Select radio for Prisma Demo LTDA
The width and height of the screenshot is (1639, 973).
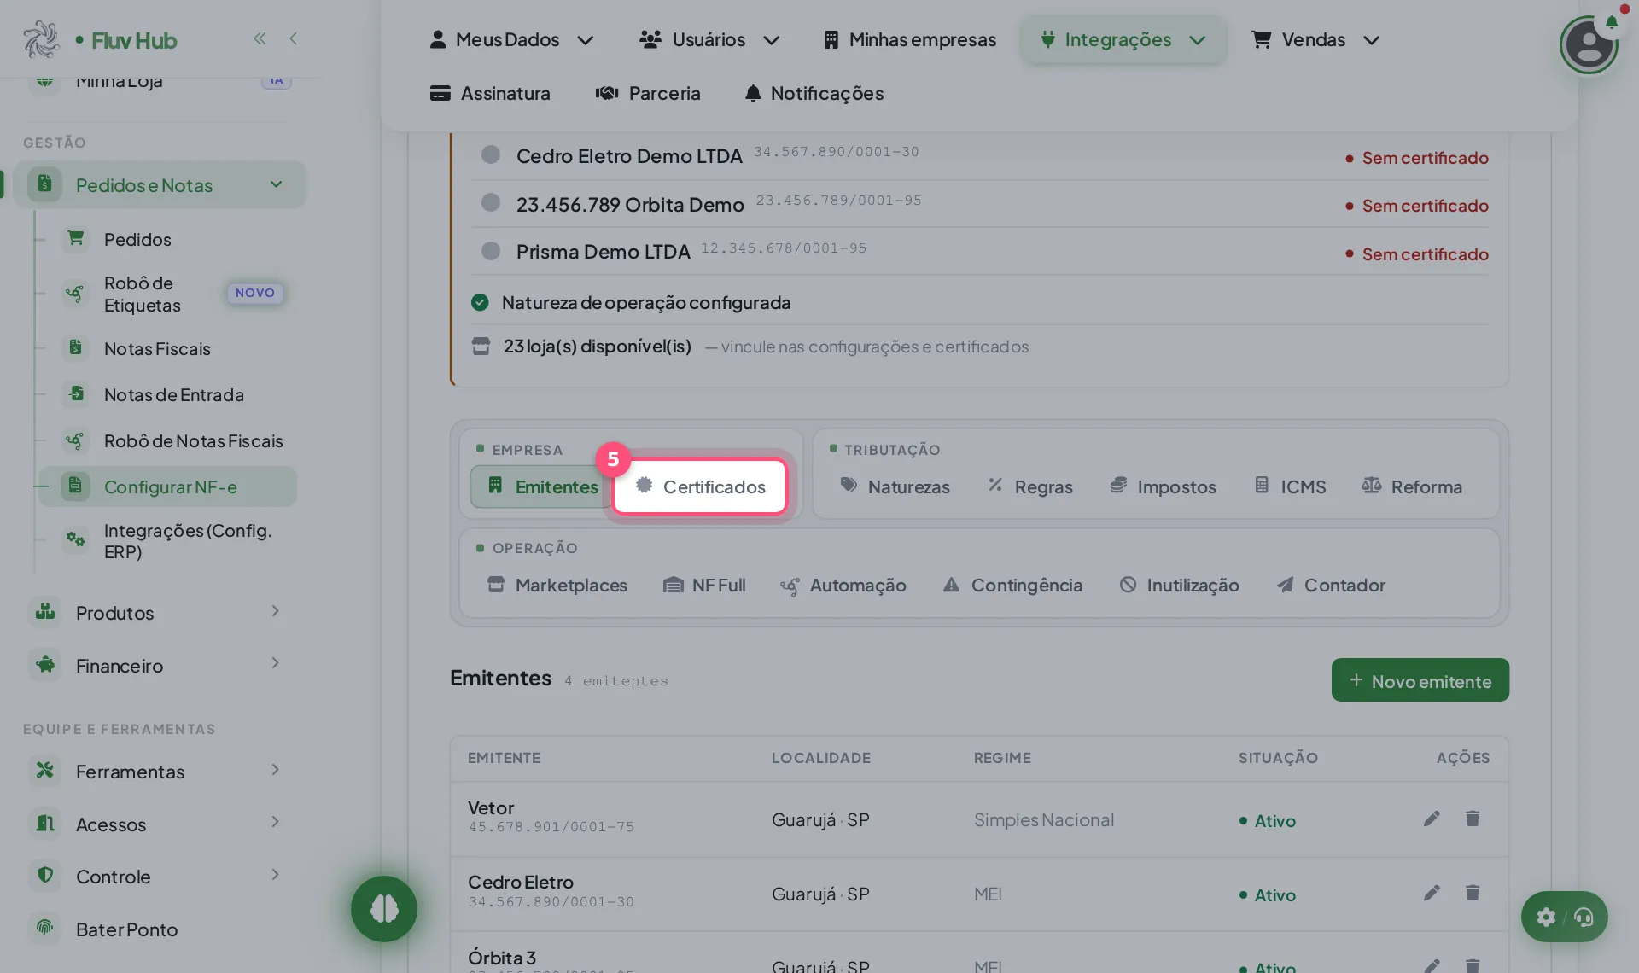click(491, 251)
